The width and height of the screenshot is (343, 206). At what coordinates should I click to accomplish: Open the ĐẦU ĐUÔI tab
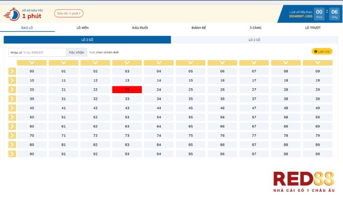[x=140, y=27]
